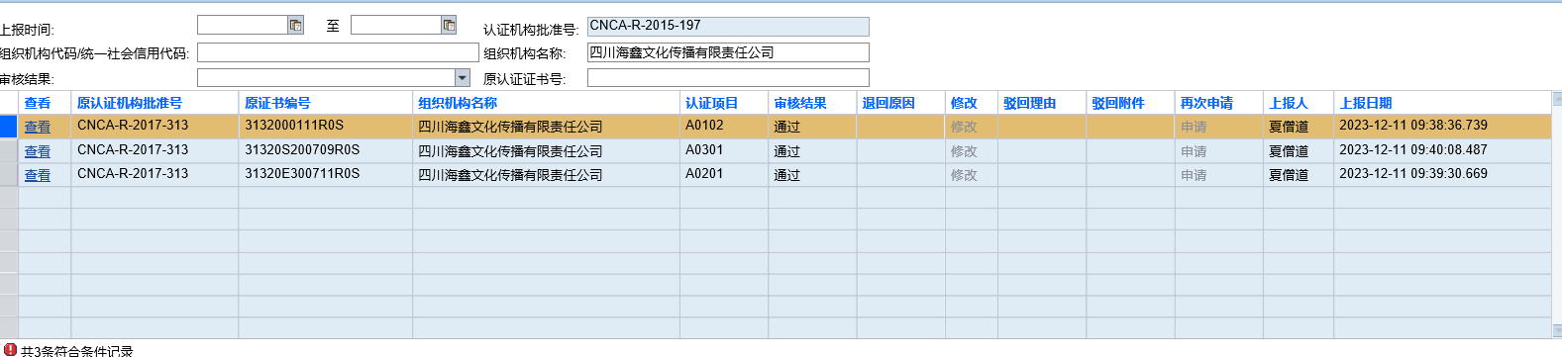Click the 组织机构代码/统一社会信用代码 input field
Screen dimensions: 1562x357
tap(338, 52)
